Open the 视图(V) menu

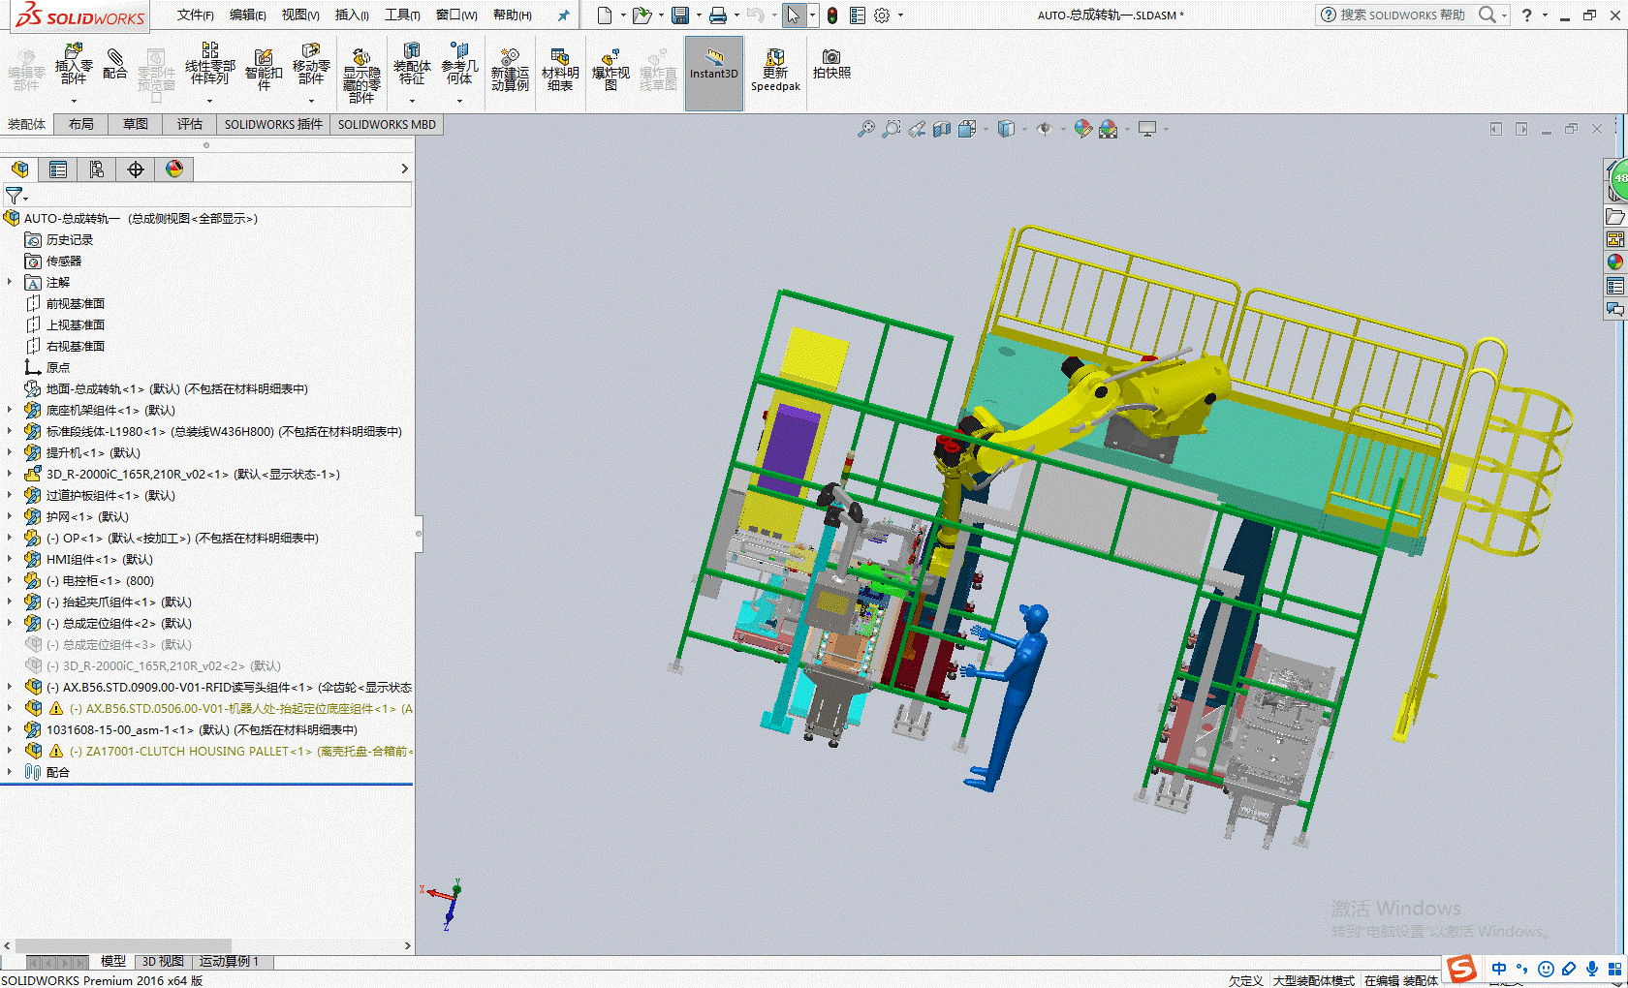pyautogui.click(x=300, y=15)
